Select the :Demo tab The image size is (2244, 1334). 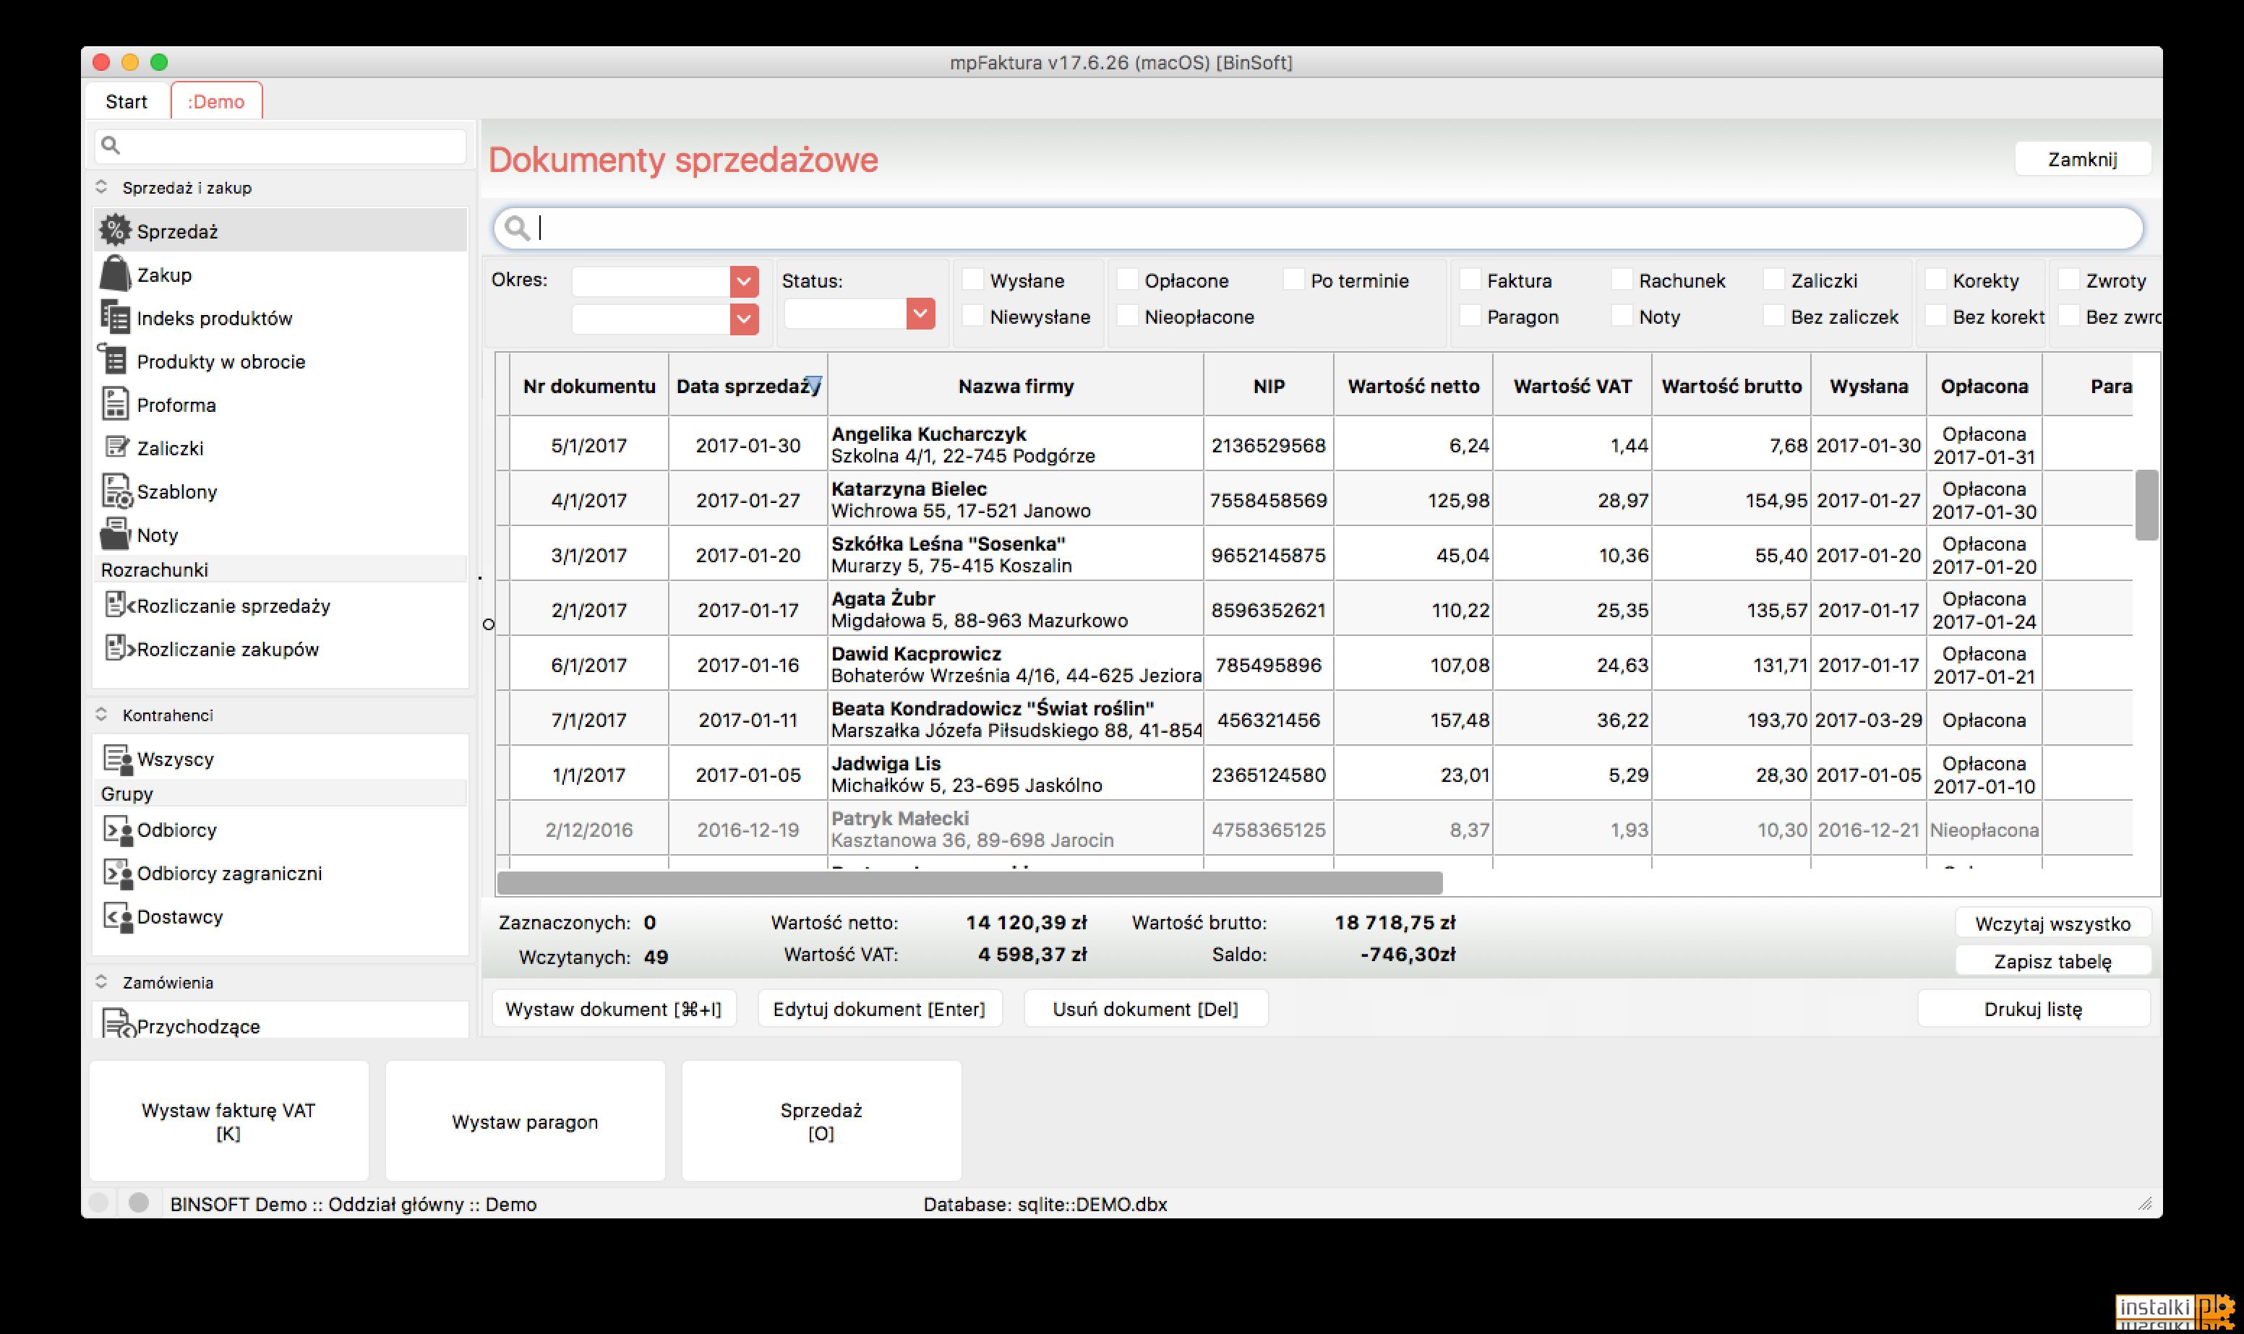(x=215, y=100)
